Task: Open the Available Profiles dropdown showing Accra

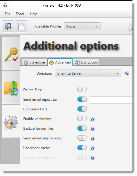Action: pos(82,26)
